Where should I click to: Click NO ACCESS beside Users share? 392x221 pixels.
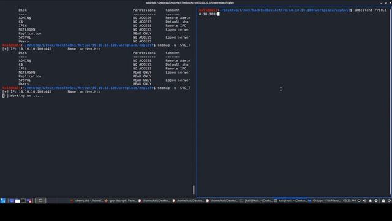[142, 41]
